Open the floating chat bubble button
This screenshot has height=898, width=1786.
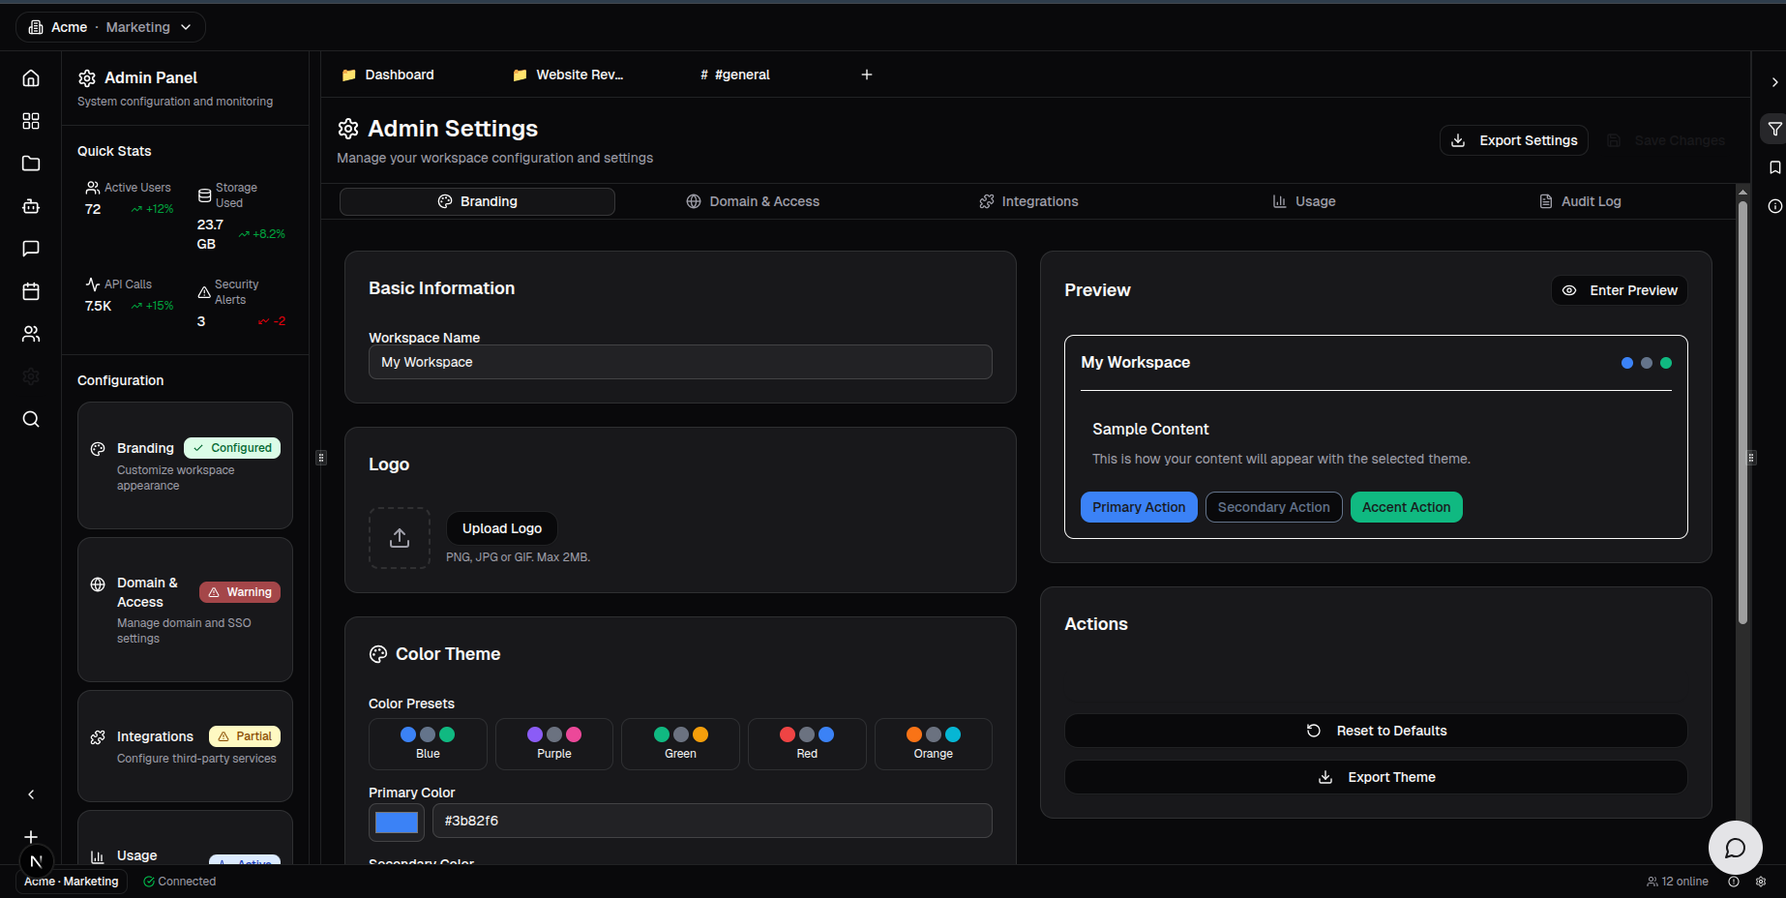pos(1735,848)
